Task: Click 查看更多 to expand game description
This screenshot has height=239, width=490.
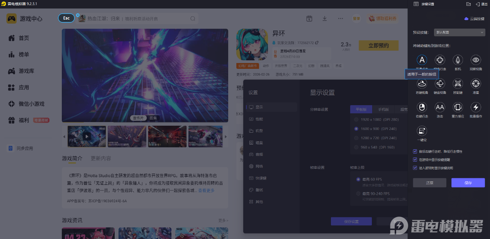Action: tap(206, 191)
